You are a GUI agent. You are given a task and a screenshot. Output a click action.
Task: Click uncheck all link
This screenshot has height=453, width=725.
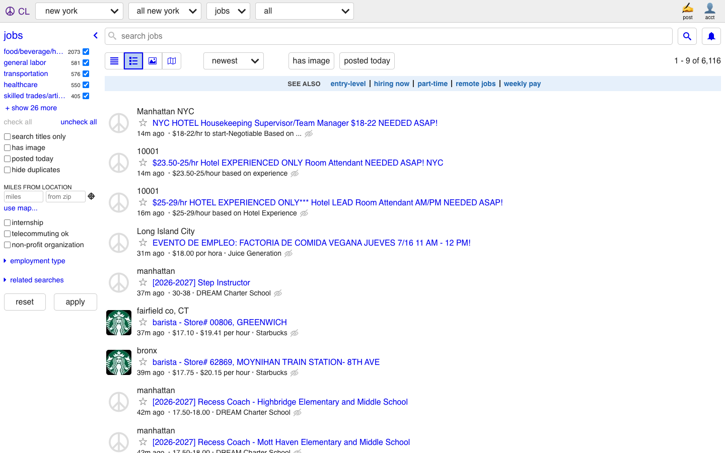click(79, 122)
